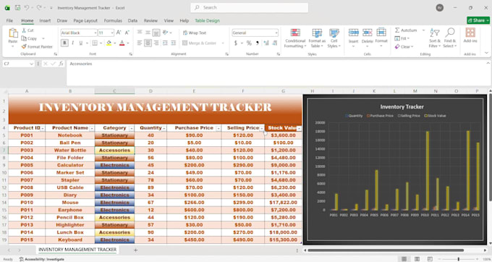Image resolution: width=492 pixels, height=262 pixels.
Task: Toggle Center horizontal alignment
Action: coord(148,43)
